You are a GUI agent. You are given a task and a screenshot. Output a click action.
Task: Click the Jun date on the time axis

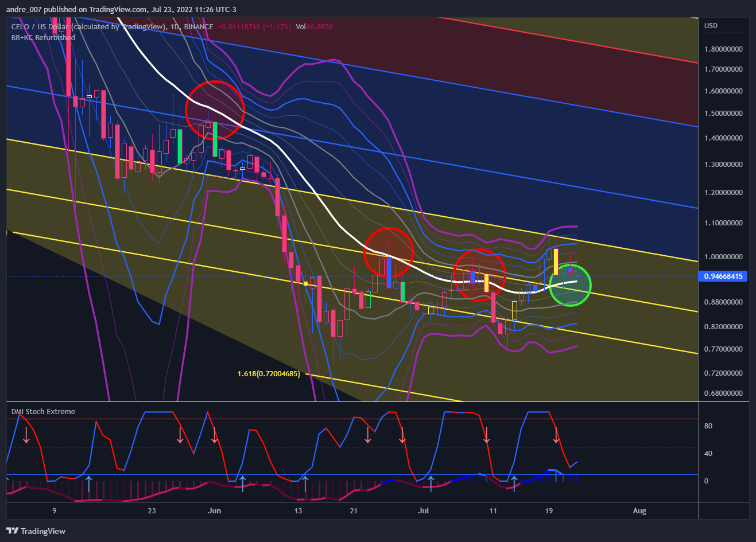coord(214,511)
